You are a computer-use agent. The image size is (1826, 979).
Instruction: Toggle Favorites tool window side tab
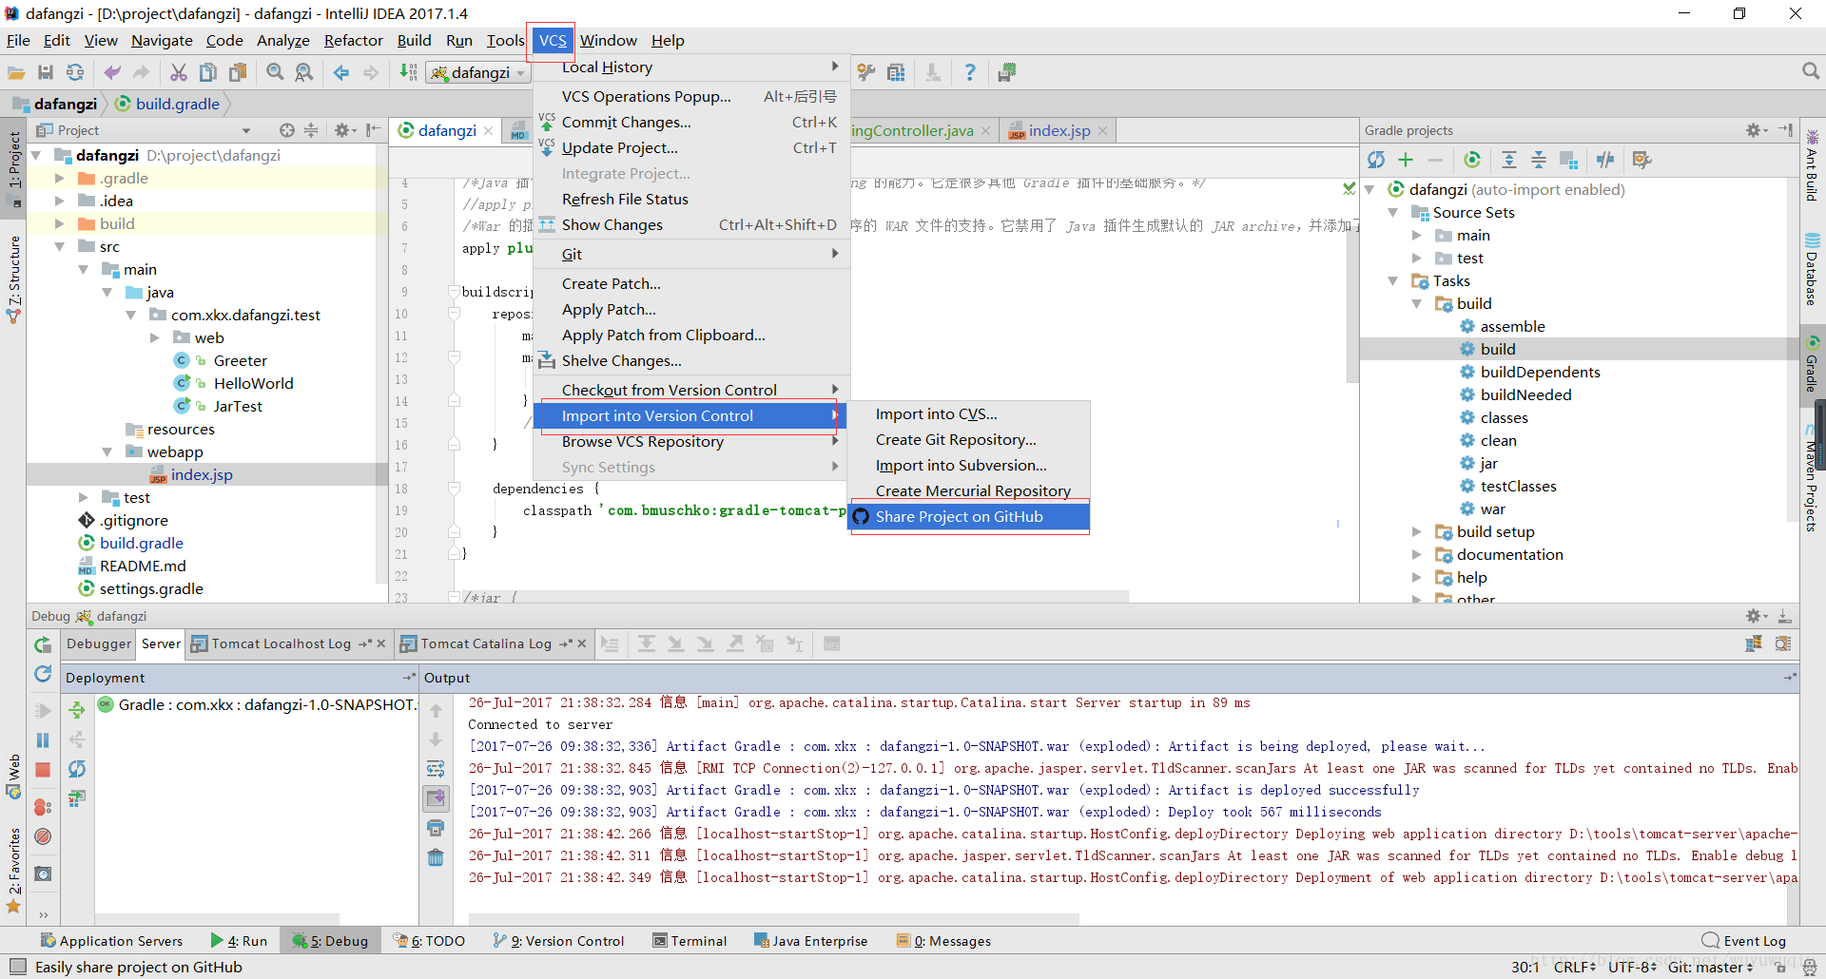[x=13, y=868]
